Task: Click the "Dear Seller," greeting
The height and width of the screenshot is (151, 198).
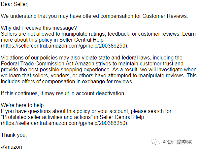Action: [15, 4]
